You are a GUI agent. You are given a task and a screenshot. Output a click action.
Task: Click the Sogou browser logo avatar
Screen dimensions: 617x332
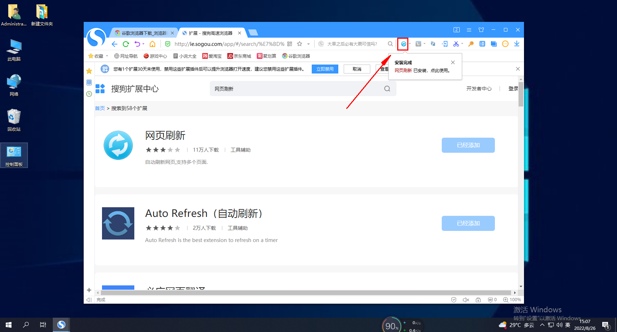click(x=96, y=37)
